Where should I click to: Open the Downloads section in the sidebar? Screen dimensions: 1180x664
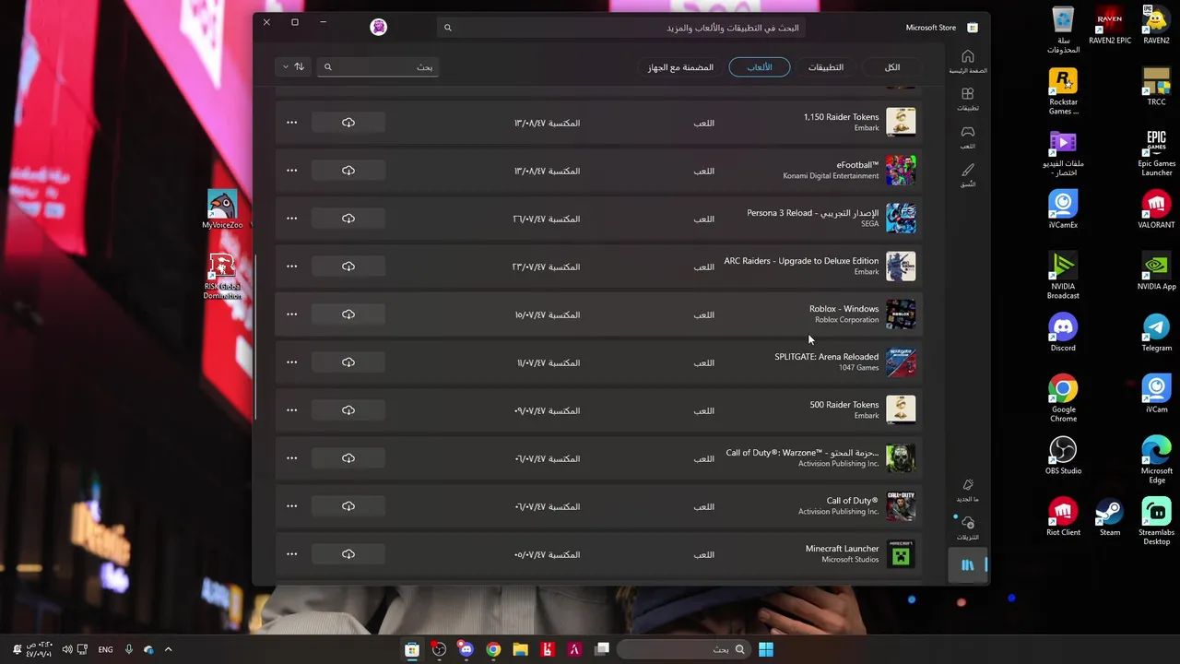(x=968, y=528)
